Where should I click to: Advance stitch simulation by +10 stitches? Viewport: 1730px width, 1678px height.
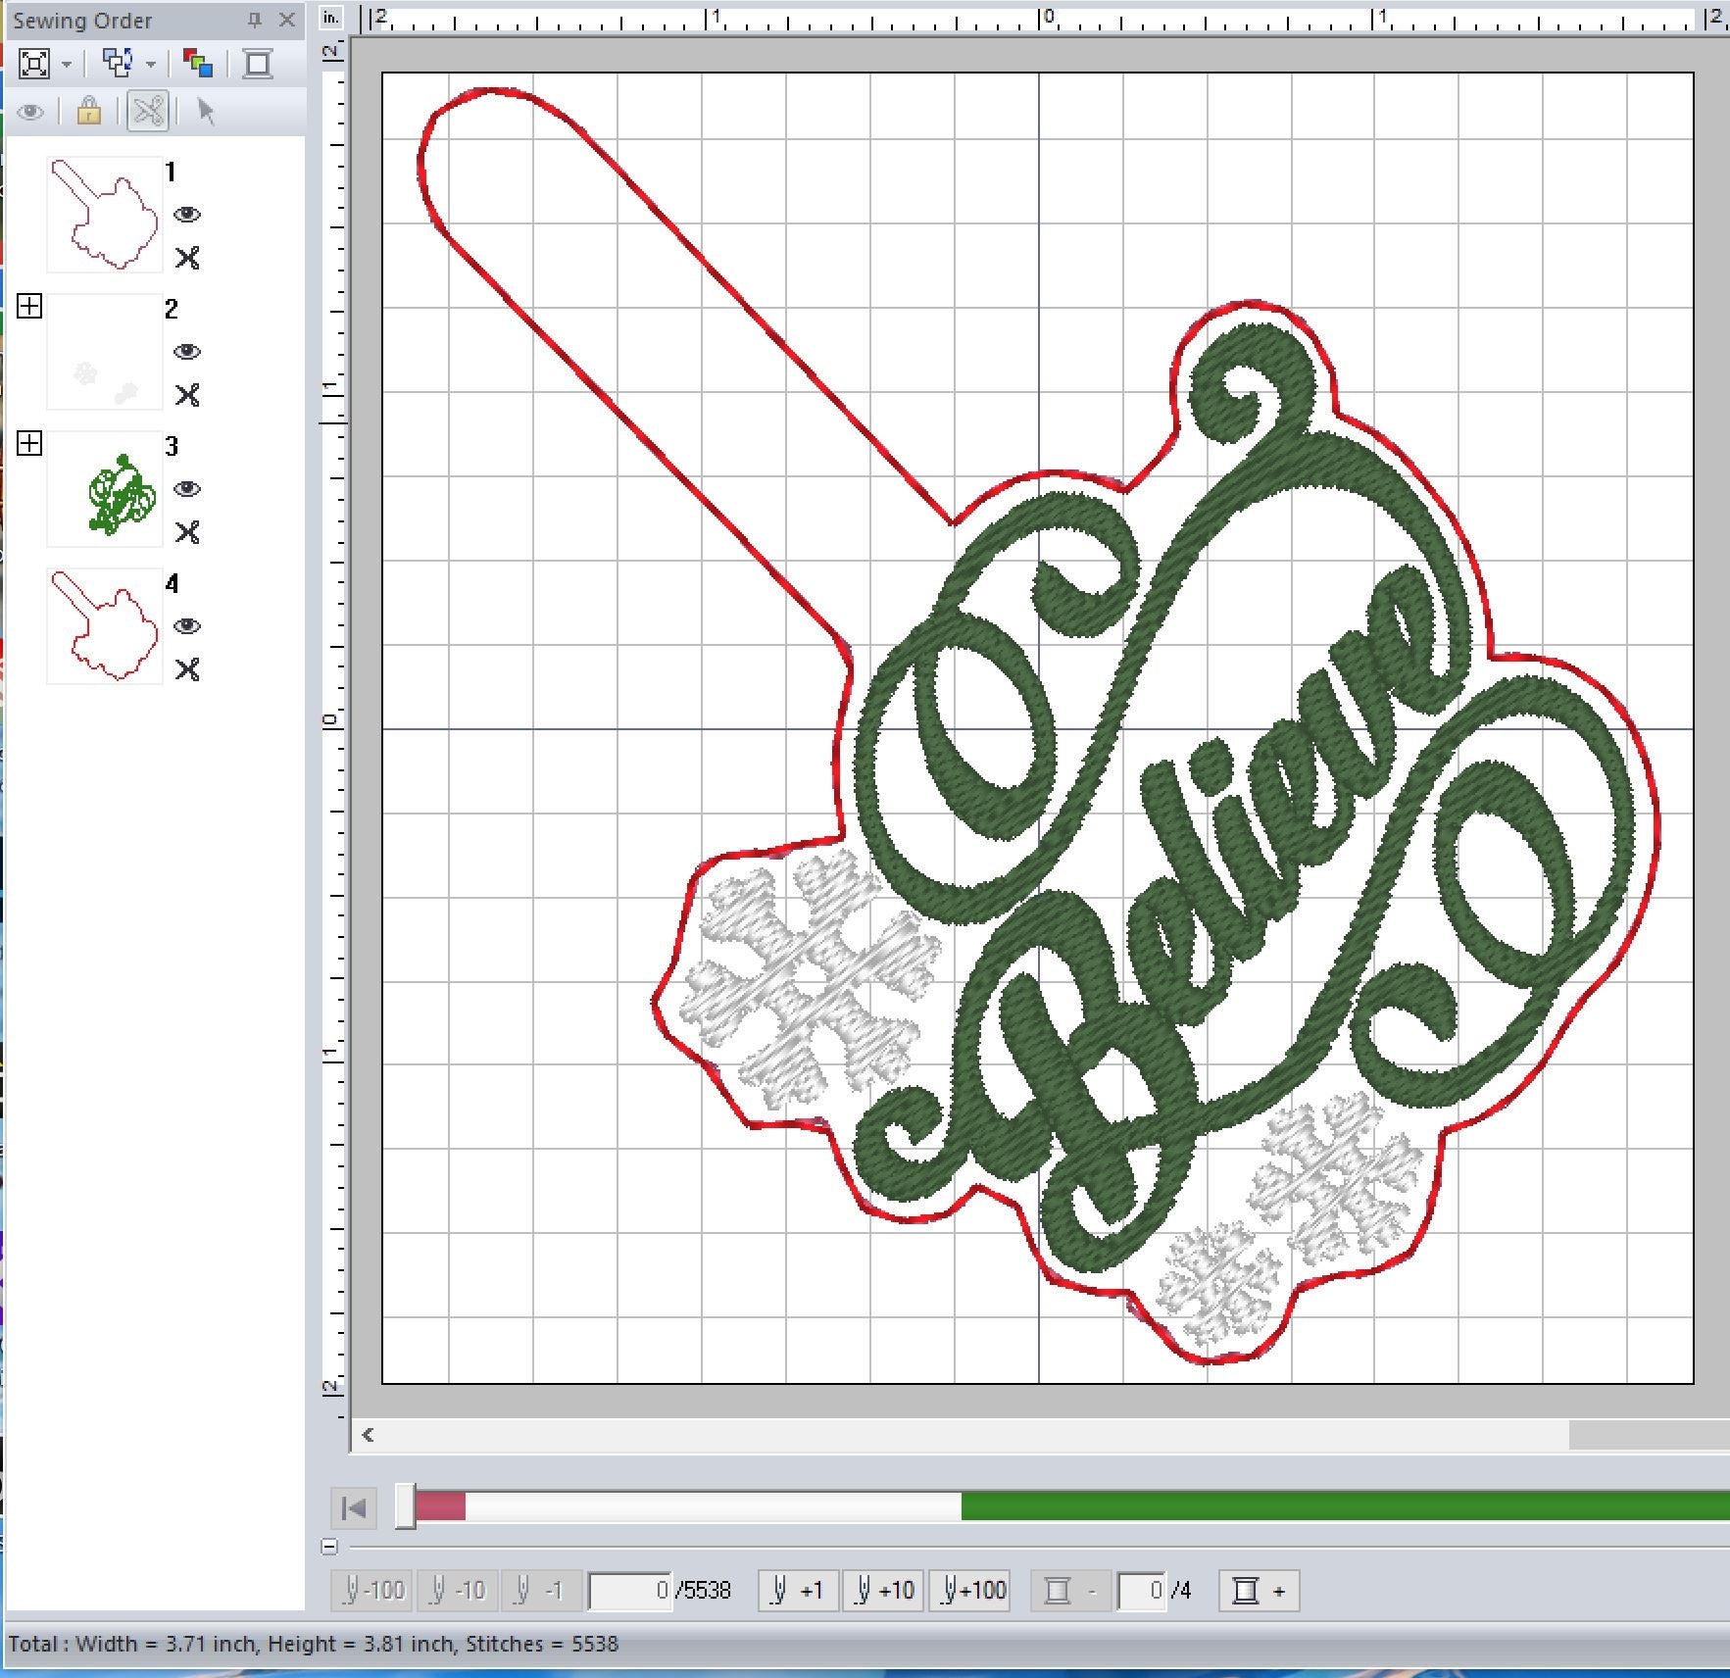tap(883, 1590)
